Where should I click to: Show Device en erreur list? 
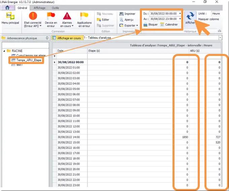tap(51, 20)
